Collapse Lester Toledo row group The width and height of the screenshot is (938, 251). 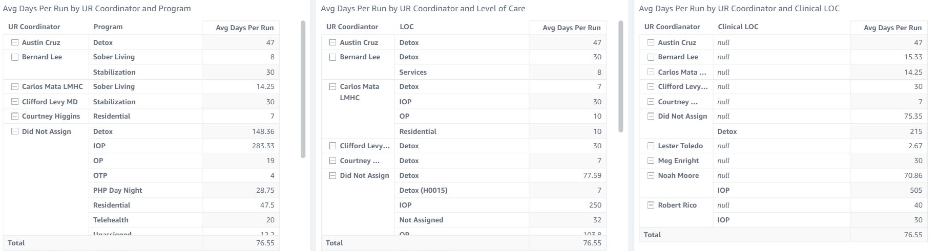[651, 146]
